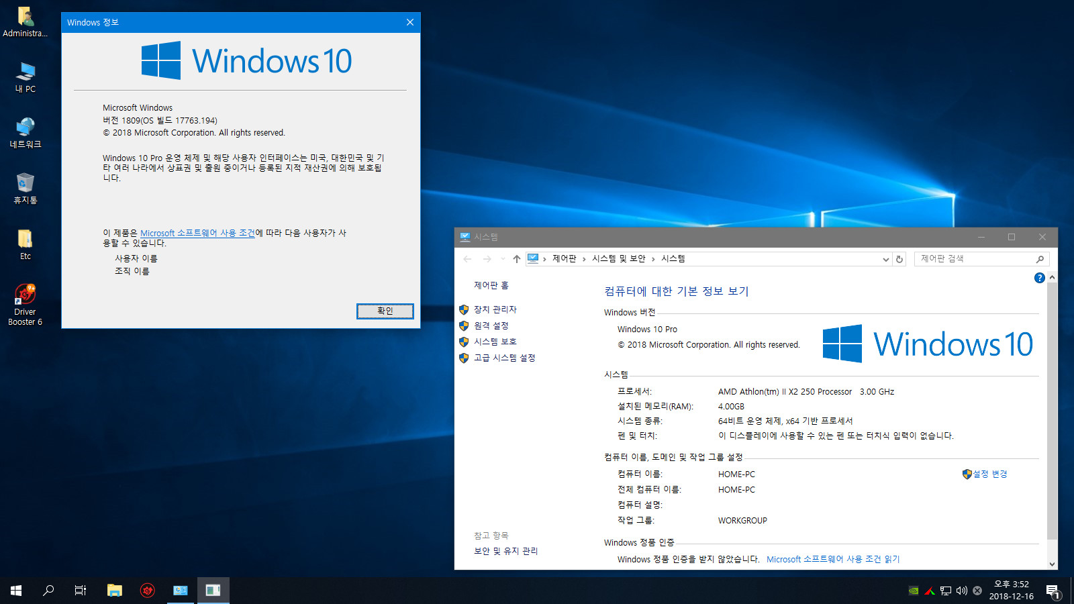Open the volume speaker tray icon

coord(962,591)
